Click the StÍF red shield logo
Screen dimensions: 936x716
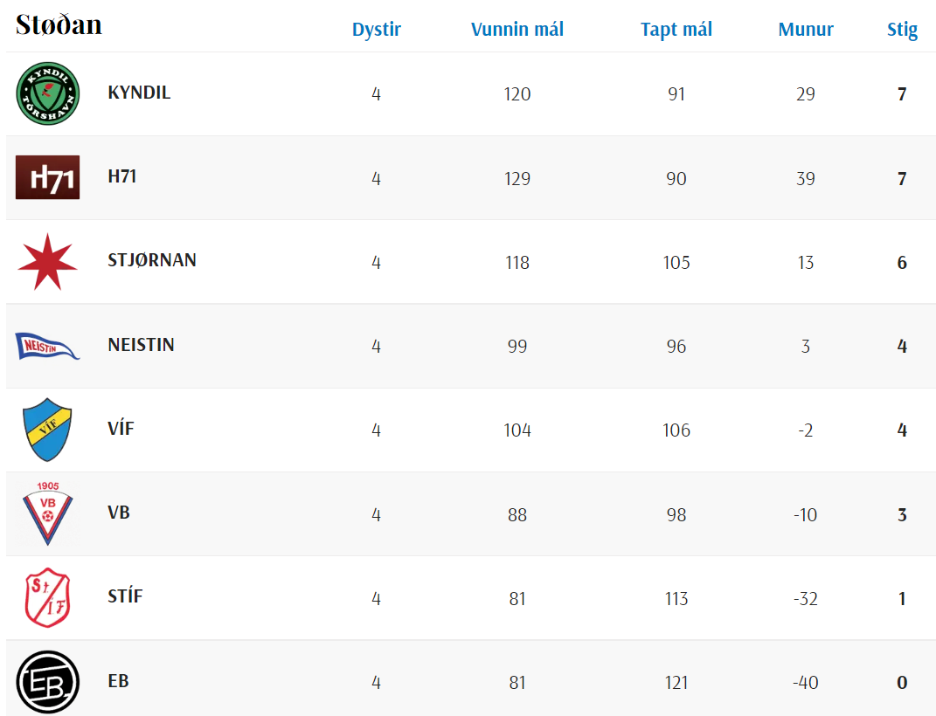(x=48, y=598)
